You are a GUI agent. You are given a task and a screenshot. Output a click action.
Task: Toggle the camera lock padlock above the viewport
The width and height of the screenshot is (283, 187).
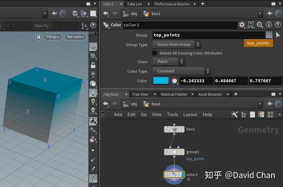tap(38, 37)
